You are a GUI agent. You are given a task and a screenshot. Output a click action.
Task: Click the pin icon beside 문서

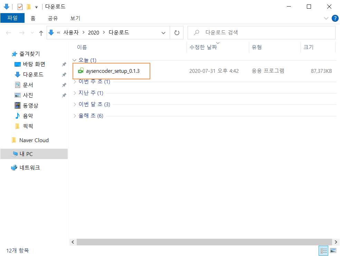64,85
